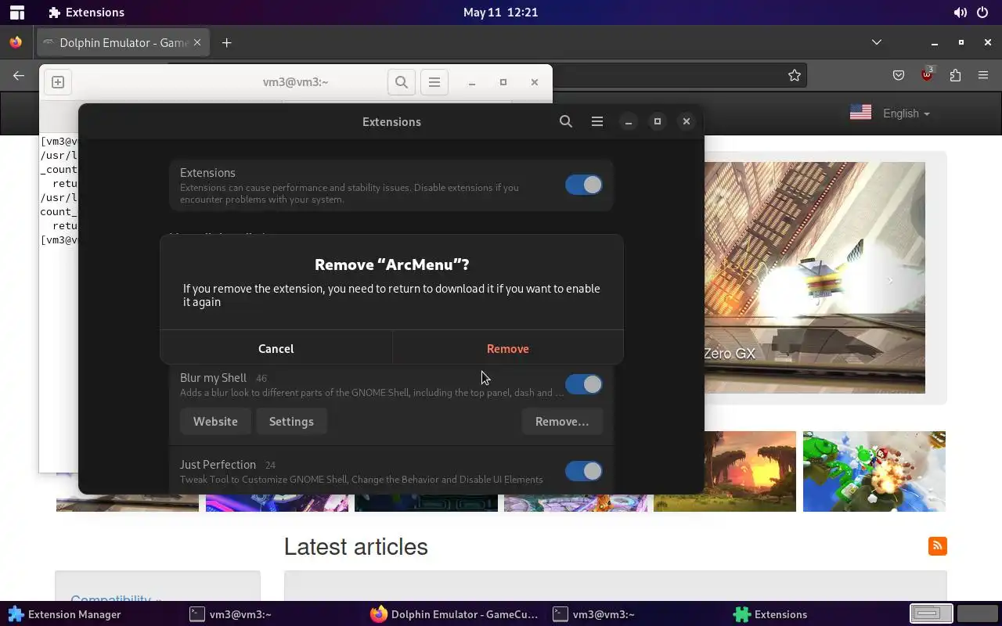Click the power icon in top bar

[982, 13]
